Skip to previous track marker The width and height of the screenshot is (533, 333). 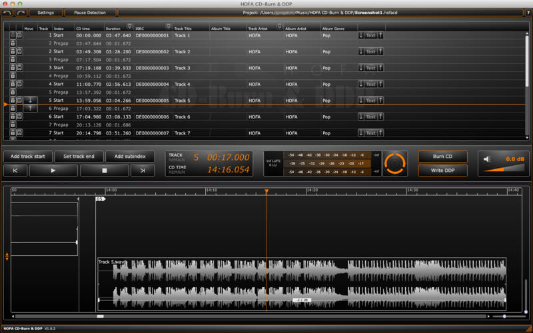(x=15, y=170)
